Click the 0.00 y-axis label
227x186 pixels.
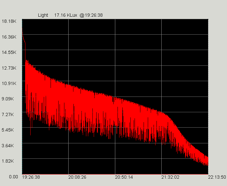click(x=14, y=177)
